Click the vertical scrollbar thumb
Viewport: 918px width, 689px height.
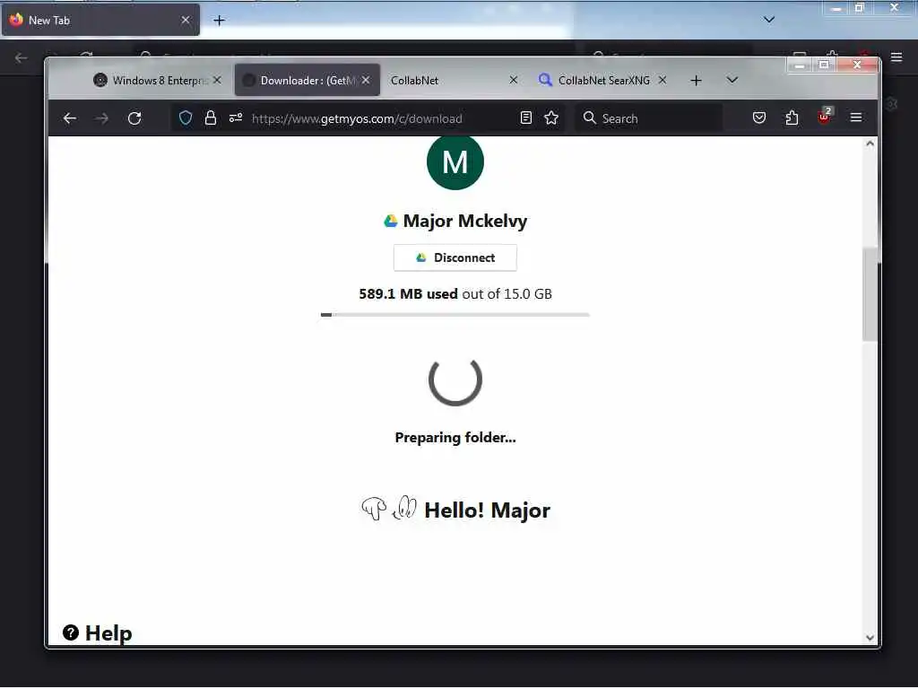point(870,294)
